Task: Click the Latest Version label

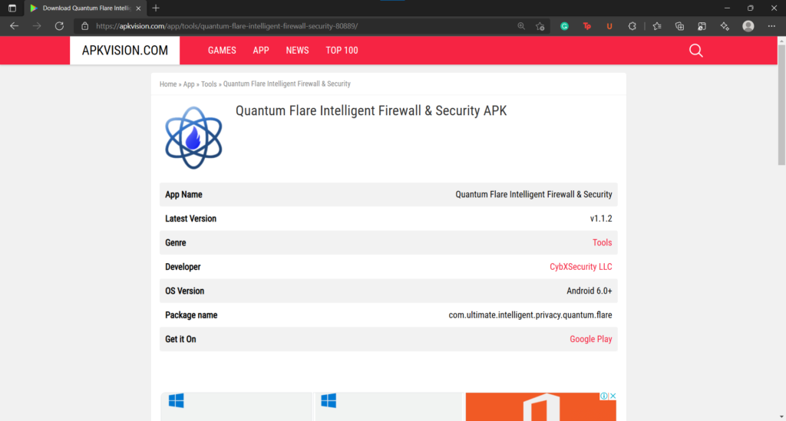Action: 190,219
